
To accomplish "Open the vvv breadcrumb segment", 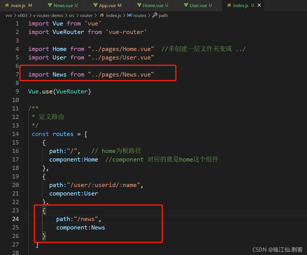I will 9,16.
